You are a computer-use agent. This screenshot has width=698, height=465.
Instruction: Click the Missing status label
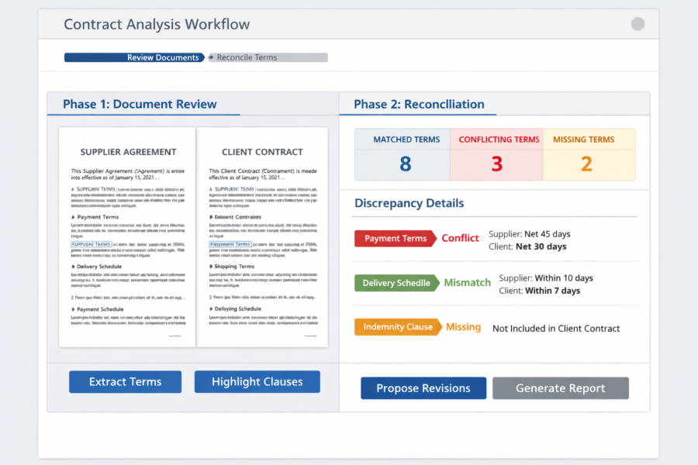click(x=464, y=327)
